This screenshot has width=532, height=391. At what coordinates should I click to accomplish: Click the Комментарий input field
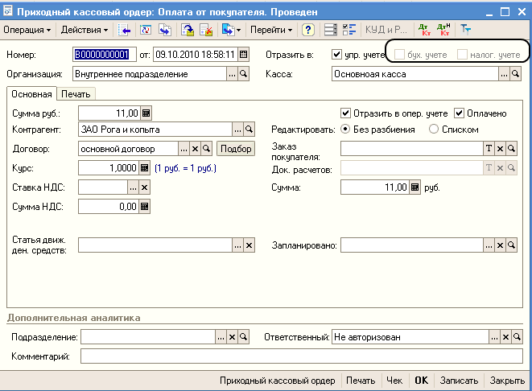[x=301, y=356]
